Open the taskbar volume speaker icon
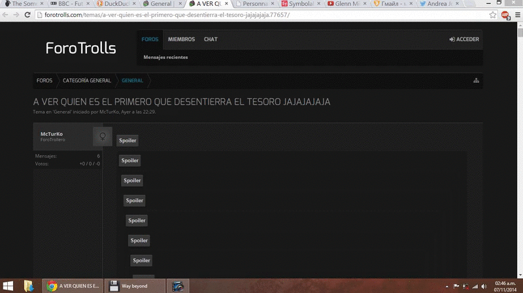 tap(484, 286)
